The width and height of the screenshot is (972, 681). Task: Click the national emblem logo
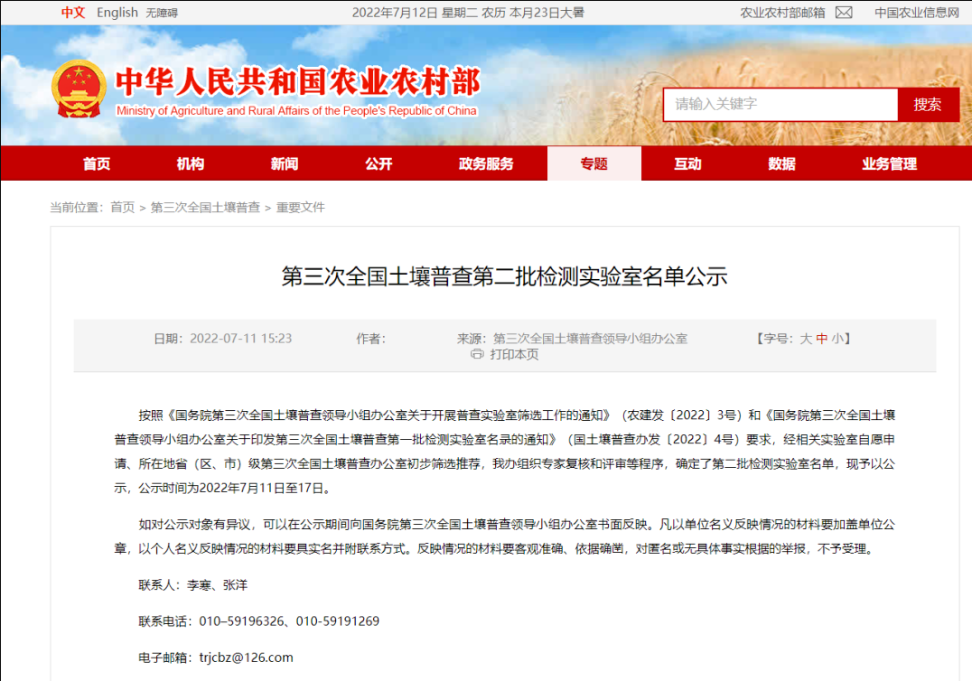coord(78,89)
